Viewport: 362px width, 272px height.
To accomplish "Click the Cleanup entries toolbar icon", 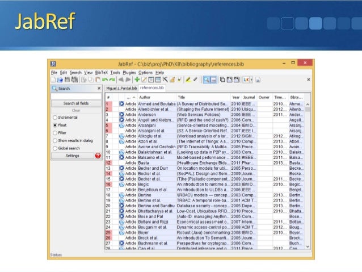I will pos(172,79).
